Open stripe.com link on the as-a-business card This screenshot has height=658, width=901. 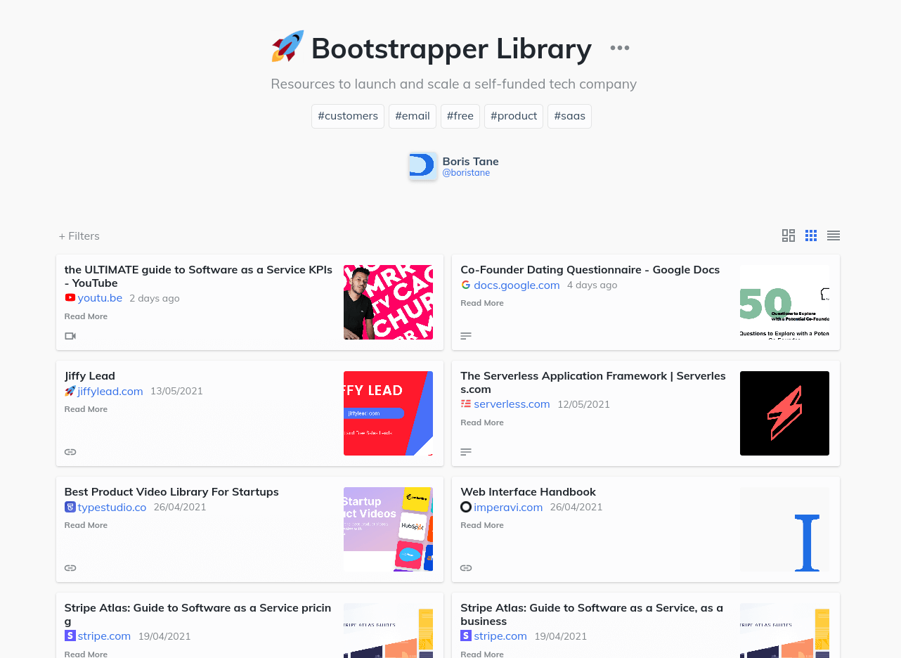[500, 636]
